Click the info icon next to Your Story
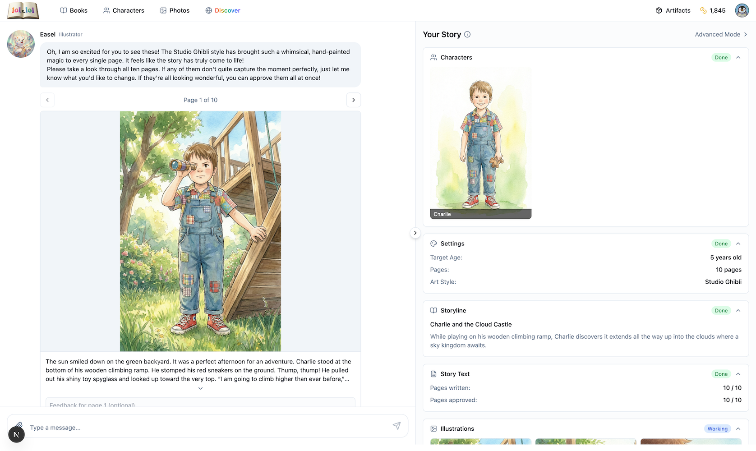The height and width of the screenshot is (451, 756). pos(468,34)
